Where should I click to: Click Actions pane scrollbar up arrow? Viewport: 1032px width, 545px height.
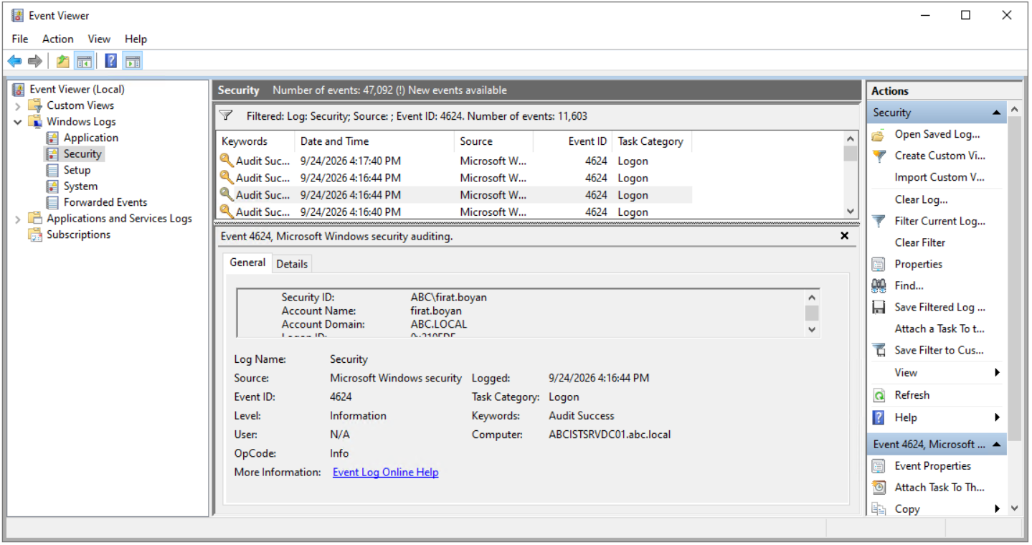(x=1014, y=109)
